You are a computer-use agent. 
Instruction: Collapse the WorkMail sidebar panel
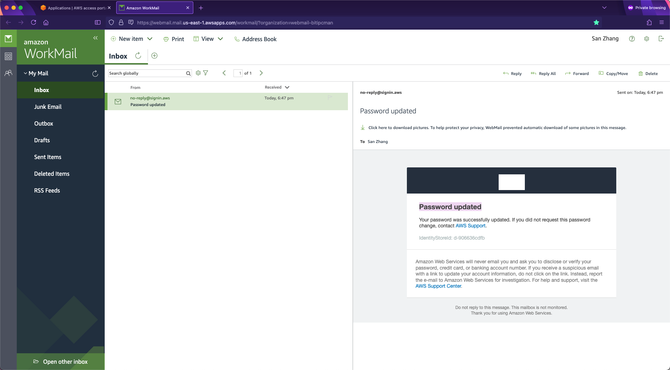pos(95,38)
